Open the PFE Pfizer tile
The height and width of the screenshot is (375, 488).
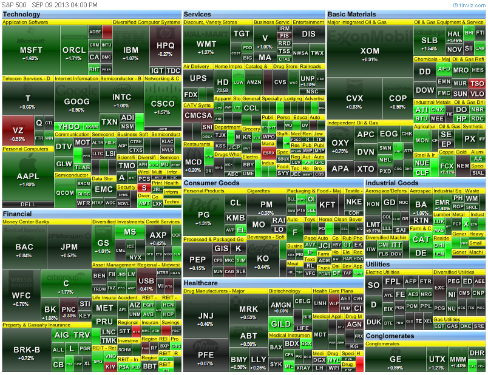(206, 356)
